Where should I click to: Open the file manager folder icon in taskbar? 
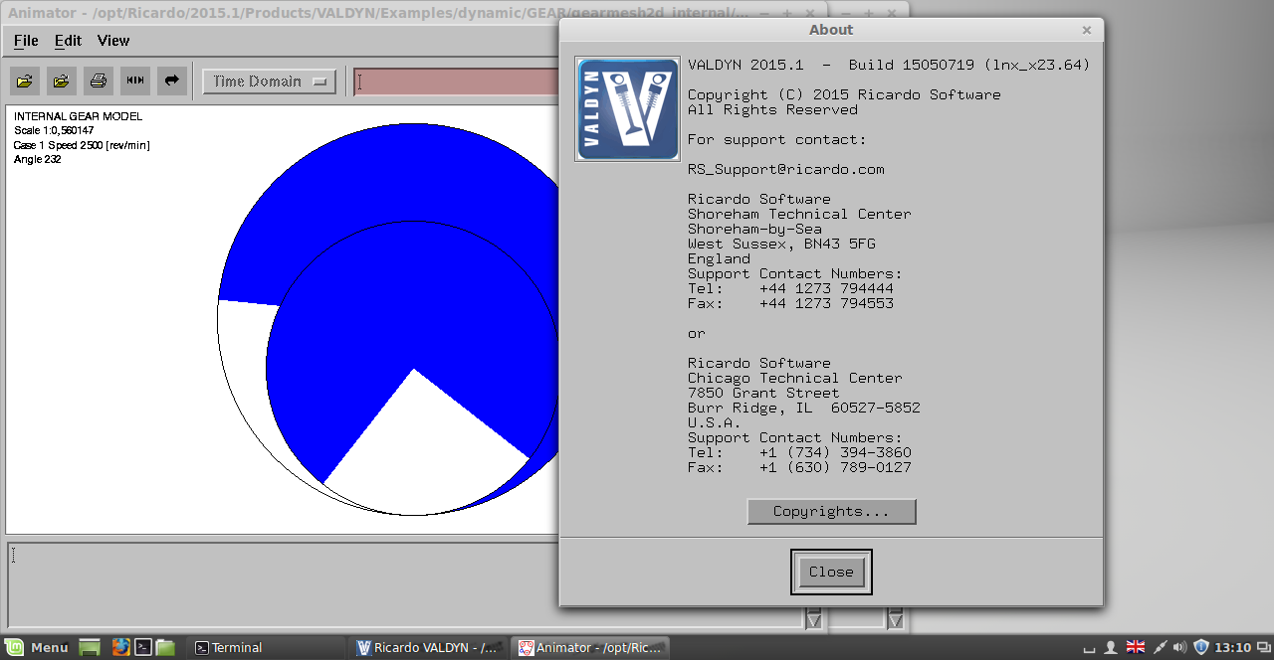[165, 647]
